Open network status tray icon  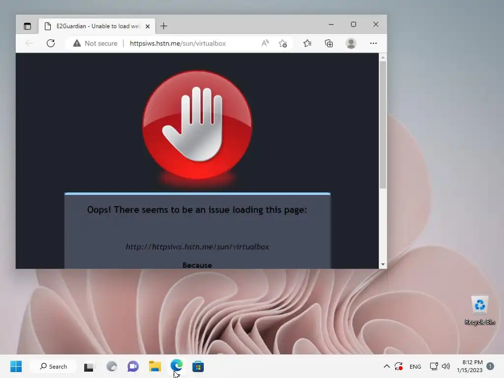(434, 366)
